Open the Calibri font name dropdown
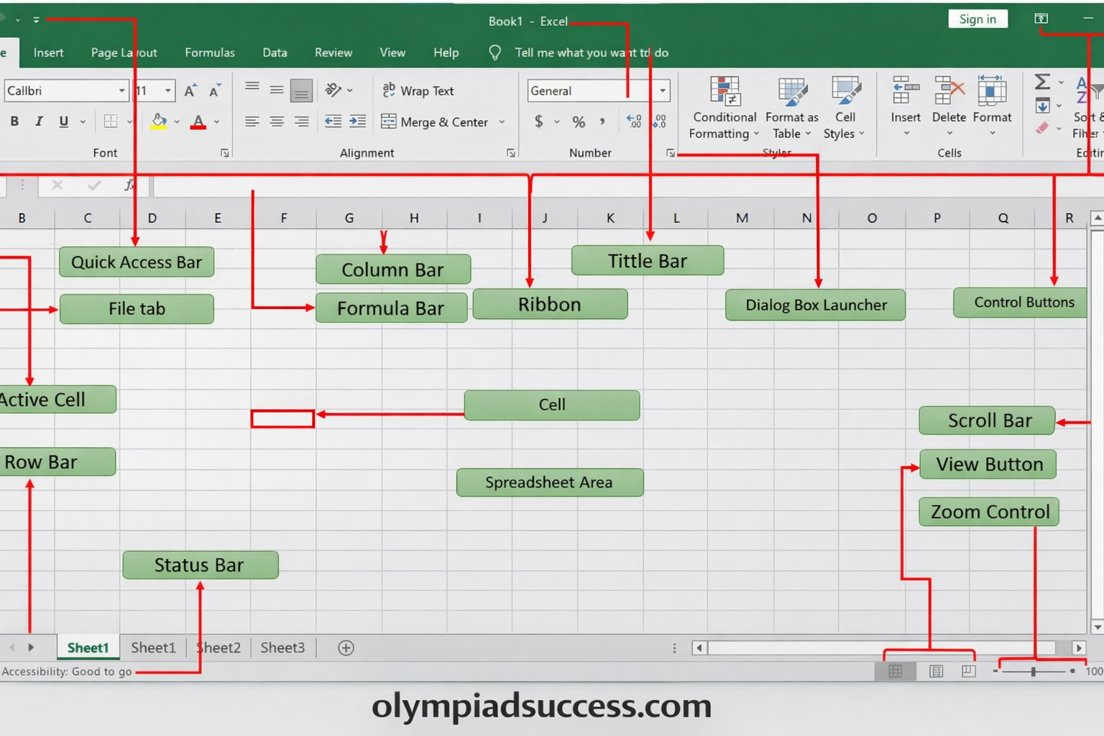 click(121, 91)
